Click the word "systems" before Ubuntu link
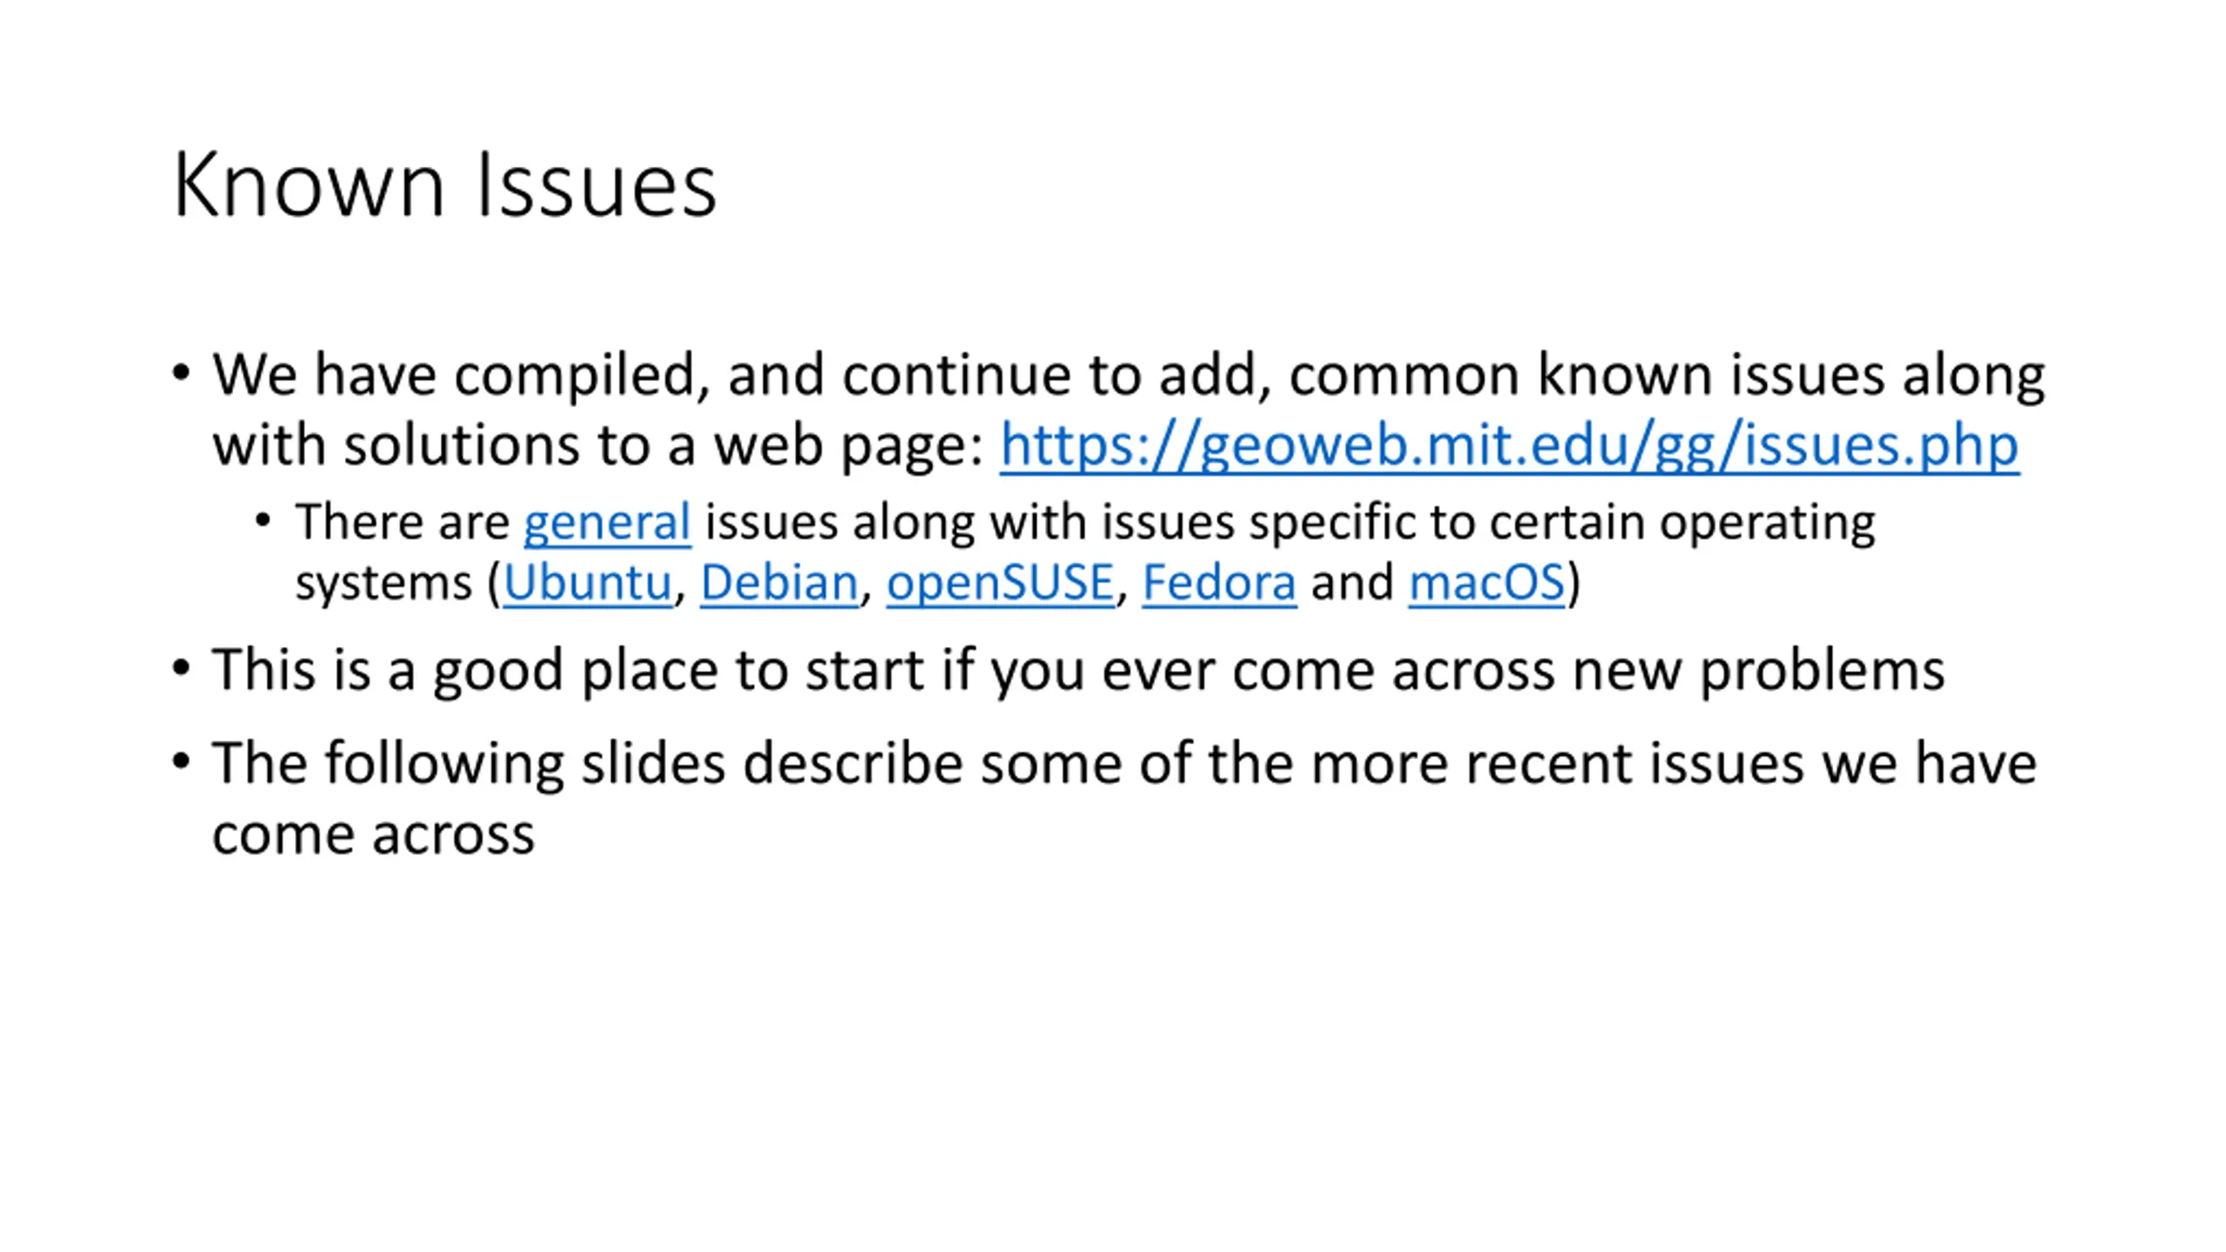Viewport: 2226px width, 1252px height. [x=383, y=584]
